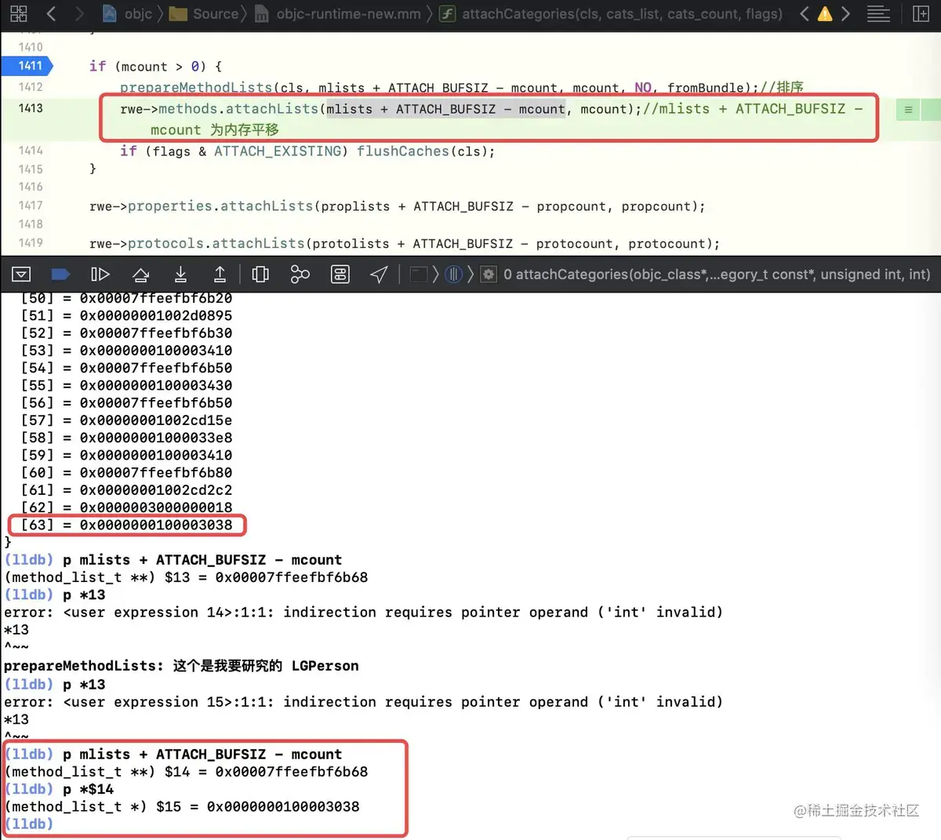
Task: Open the Source folder breadcrumb
Action: 205,13
